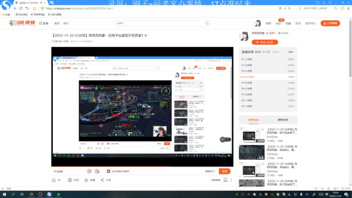Select the P3 01点场 replay

(268, 71)
